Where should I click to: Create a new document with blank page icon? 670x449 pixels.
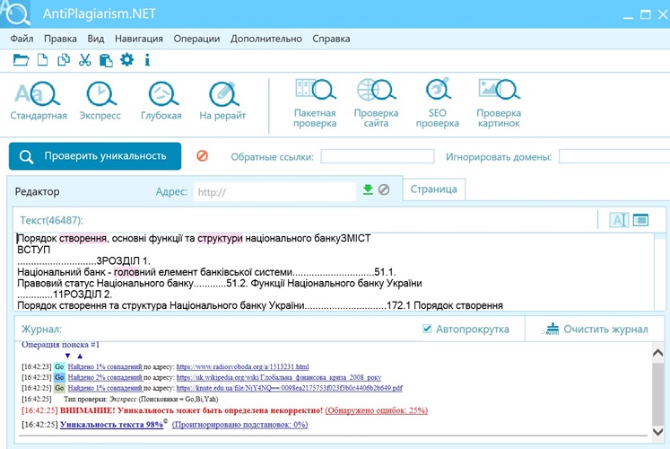[42, 59]
